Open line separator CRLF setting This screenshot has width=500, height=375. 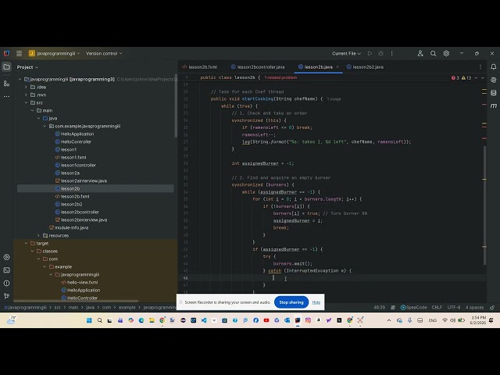coord(437,307)
